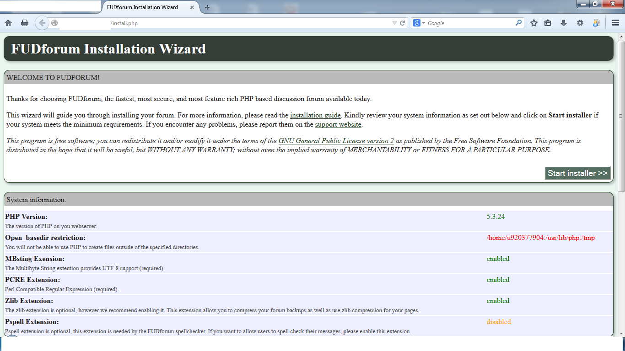The width and height of the screenshot is (625, 351).
Task: Click the search magnifier icon
Action: pyautogui.click(x=518, y=22)
